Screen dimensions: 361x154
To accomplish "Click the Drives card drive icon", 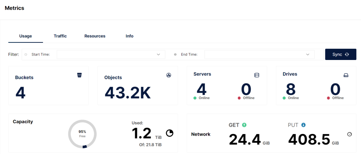I will (346, 75).
